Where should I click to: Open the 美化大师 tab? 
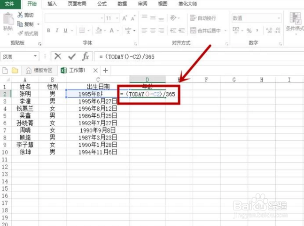(187, 4)
